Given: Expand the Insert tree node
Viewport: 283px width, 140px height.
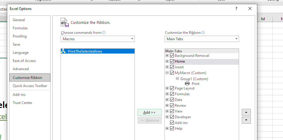Looking at the screenshot, I should tap(167, 67).
